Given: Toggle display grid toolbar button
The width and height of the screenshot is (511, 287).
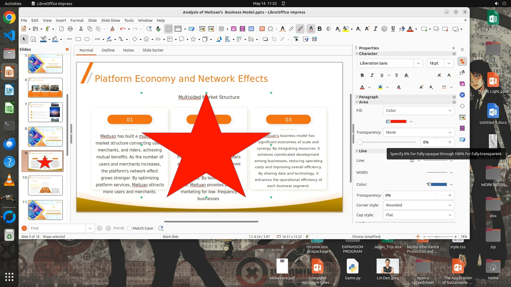Looking at the screenshot, I should click(169, 29).
